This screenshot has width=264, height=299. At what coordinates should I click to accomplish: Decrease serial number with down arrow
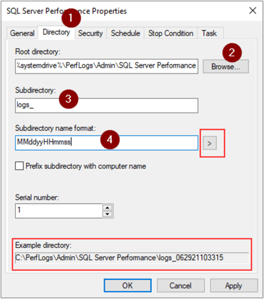pyautogui.click(x=107, y=214)
